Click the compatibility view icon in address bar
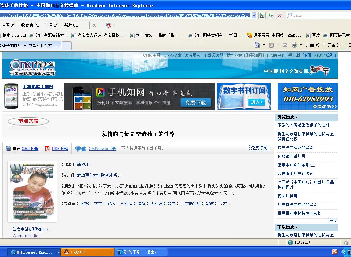 tap(262, 15)
